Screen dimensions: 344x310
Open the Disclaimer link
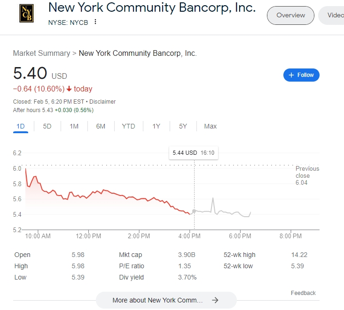[102, 102]
